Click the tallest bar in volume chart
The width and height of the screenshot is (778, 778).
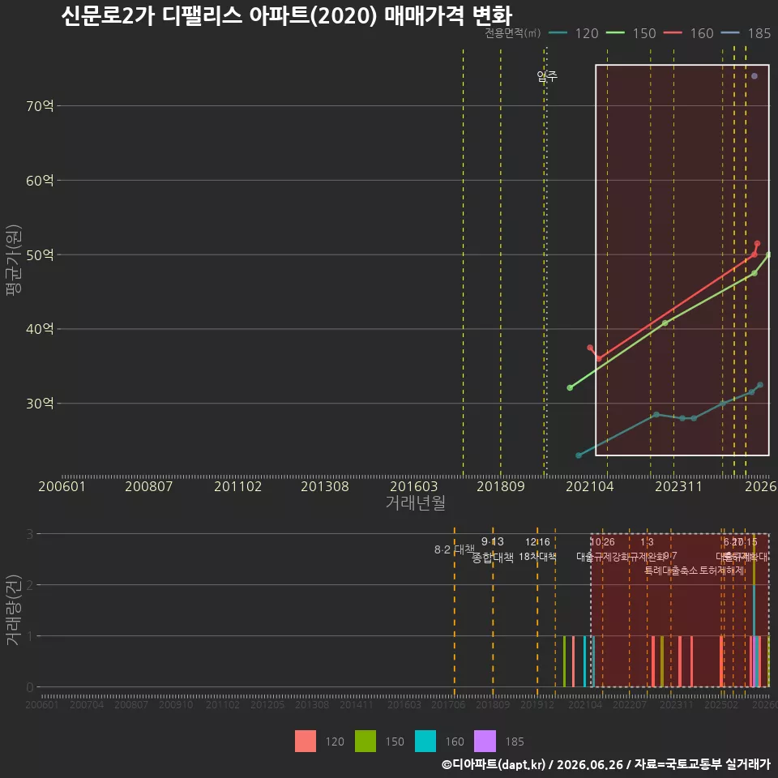tap(754, 610)
